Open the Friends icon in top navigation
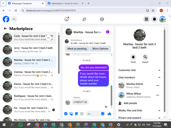This screenshot has height=128, width=171. pos(84,19)
